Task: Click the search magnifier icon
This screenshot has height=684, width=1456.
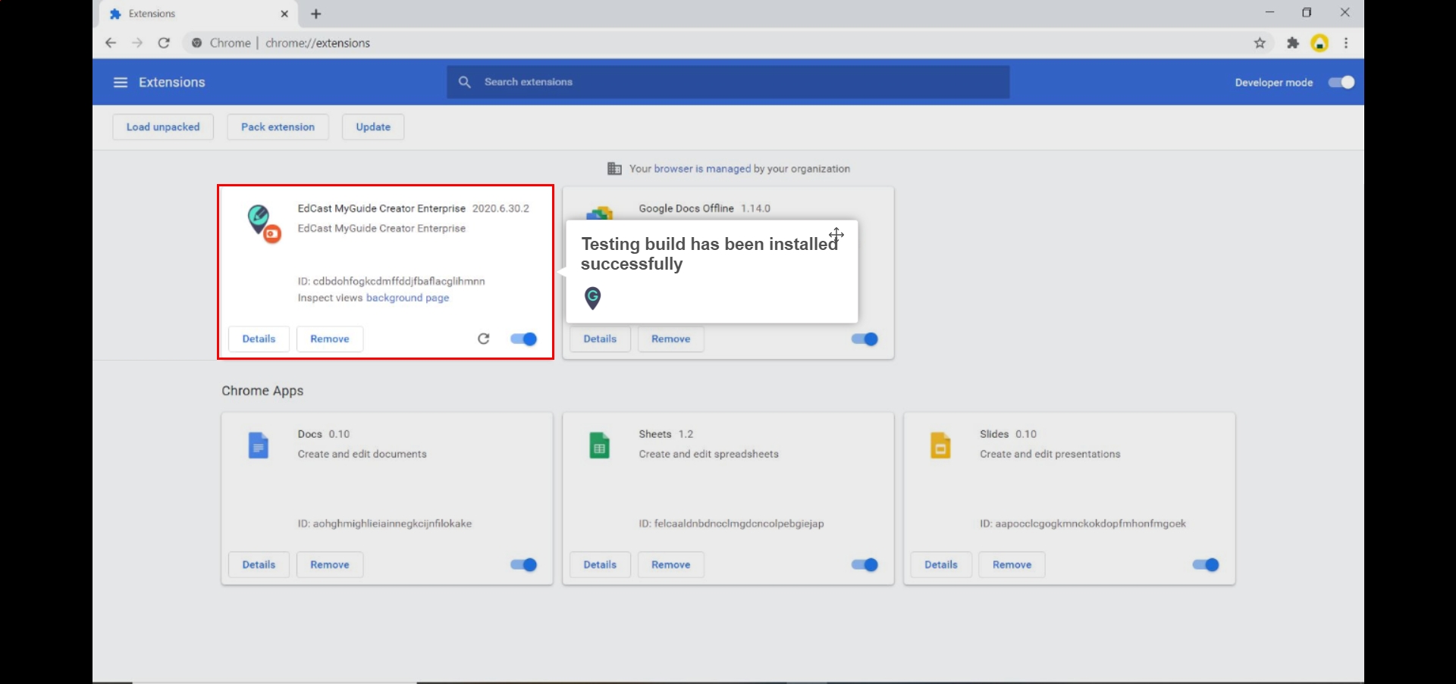Action: [x=464, y=82]
